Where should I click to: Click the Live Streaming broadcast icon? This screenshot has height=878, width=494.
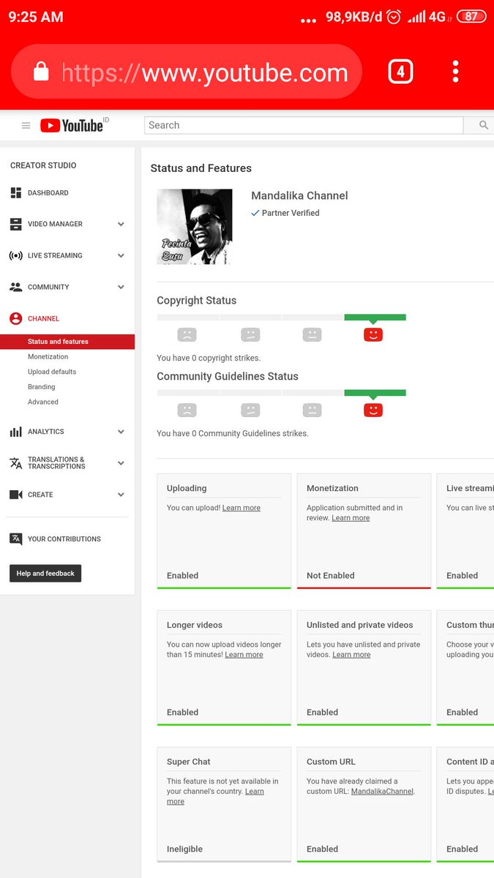[15, 256]
